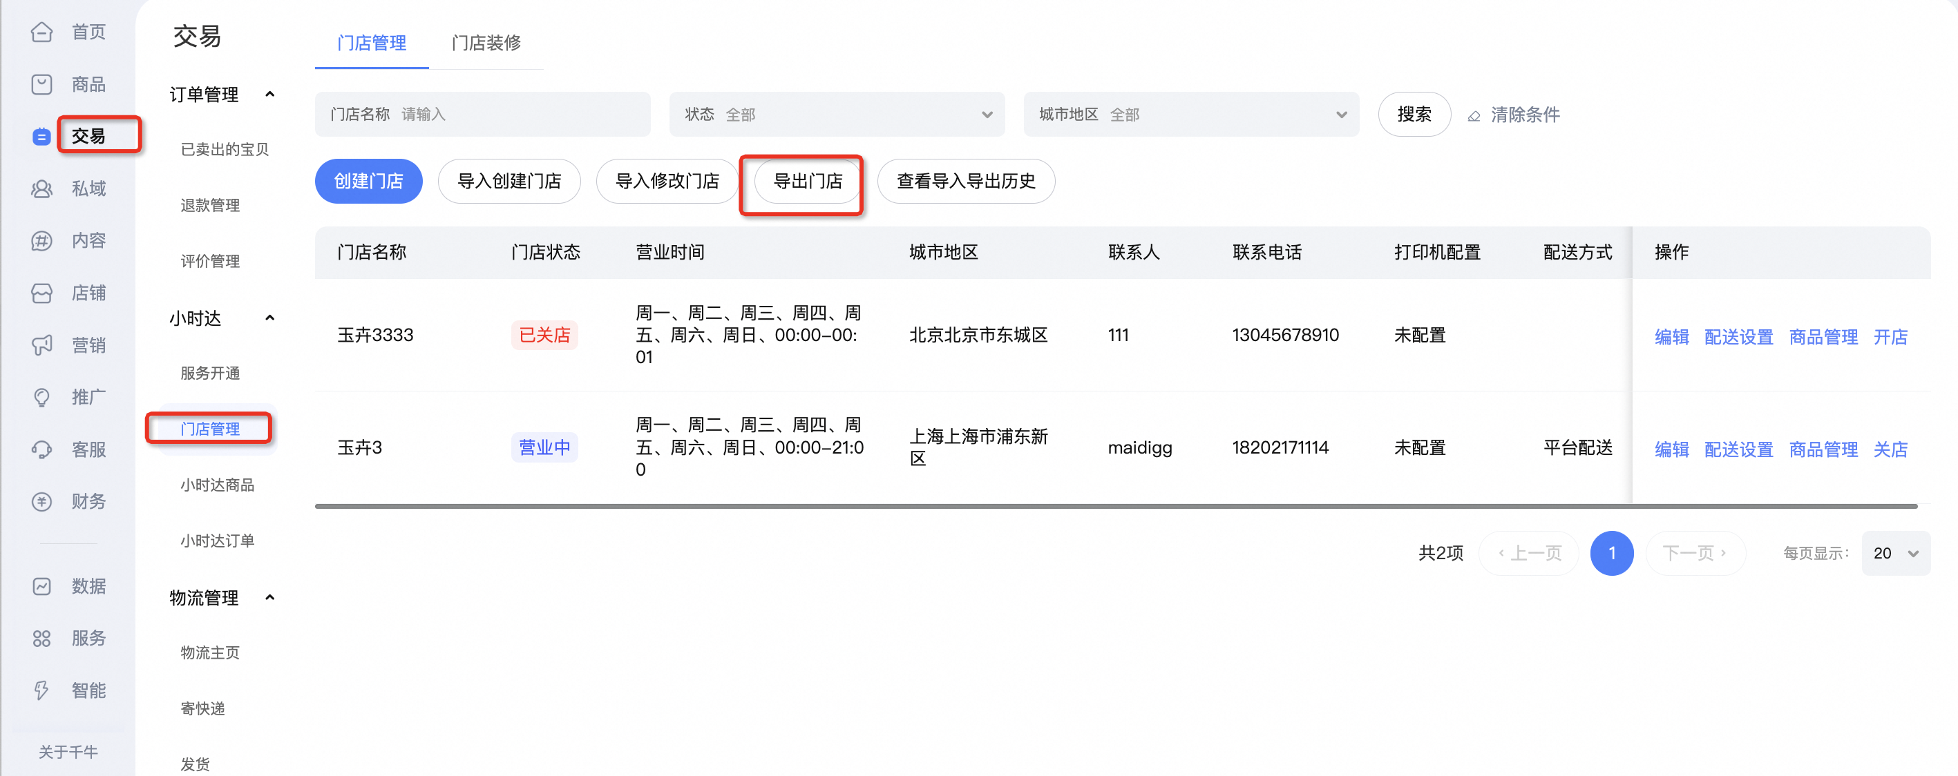Click the 上一页 pagination button
Screen dimensions: 1958x776
coord(1528,554)
